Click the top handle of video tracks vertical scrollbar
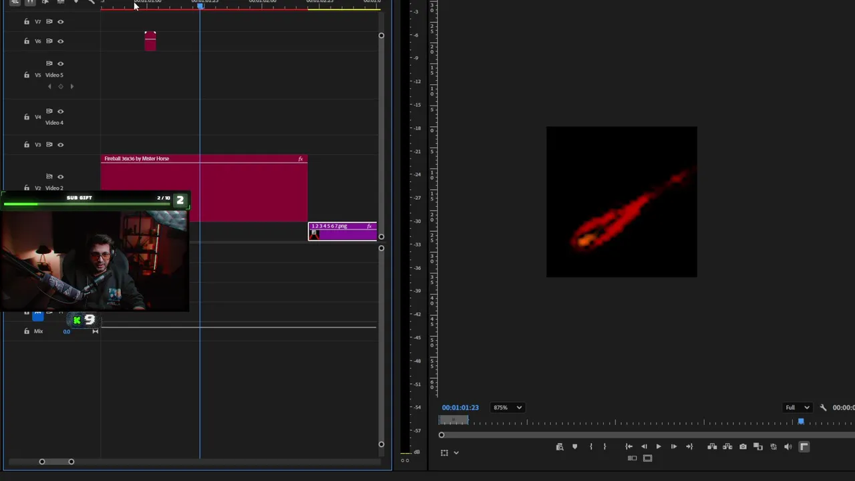 click(x=381, y=35)
